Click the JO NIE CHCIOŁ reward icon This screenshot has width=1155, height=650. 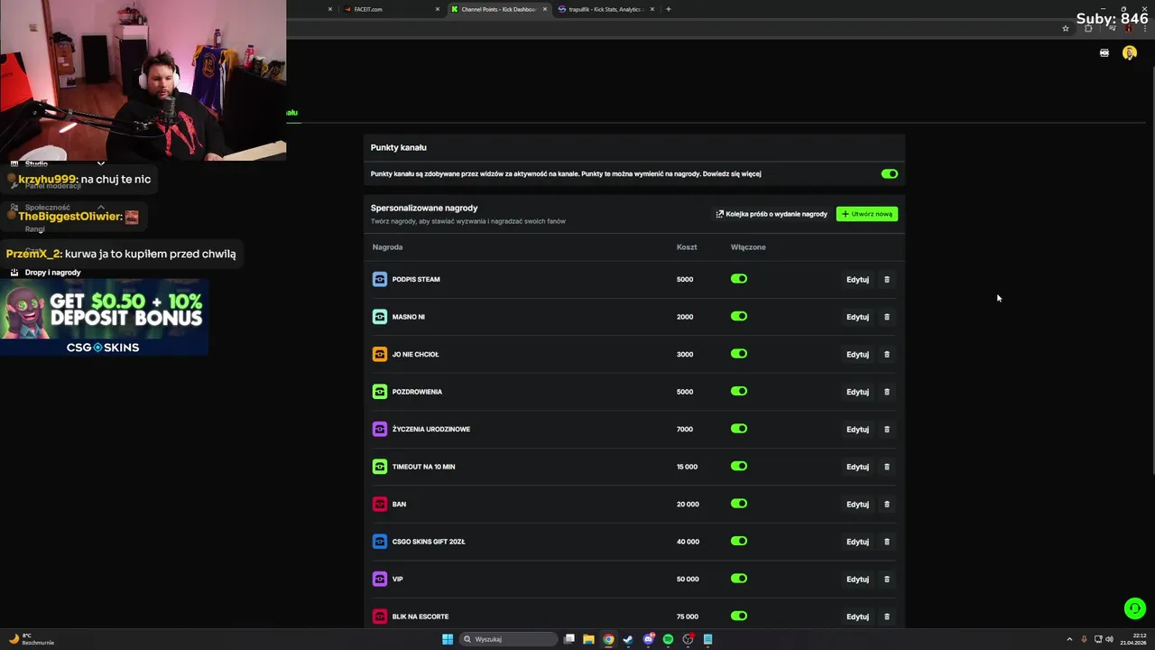(380, 354)
